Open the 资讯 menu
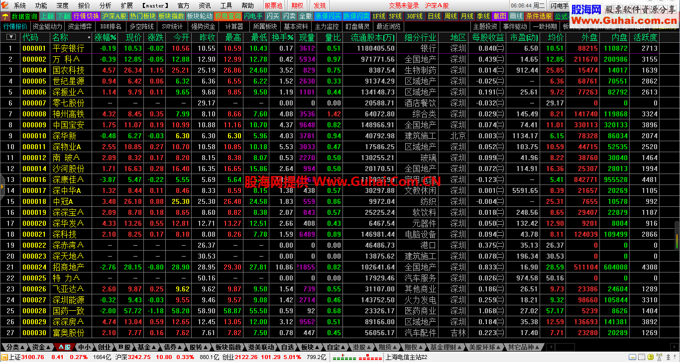Image resolution: width=680 pixels, height=362 pixels. point(205,5)
